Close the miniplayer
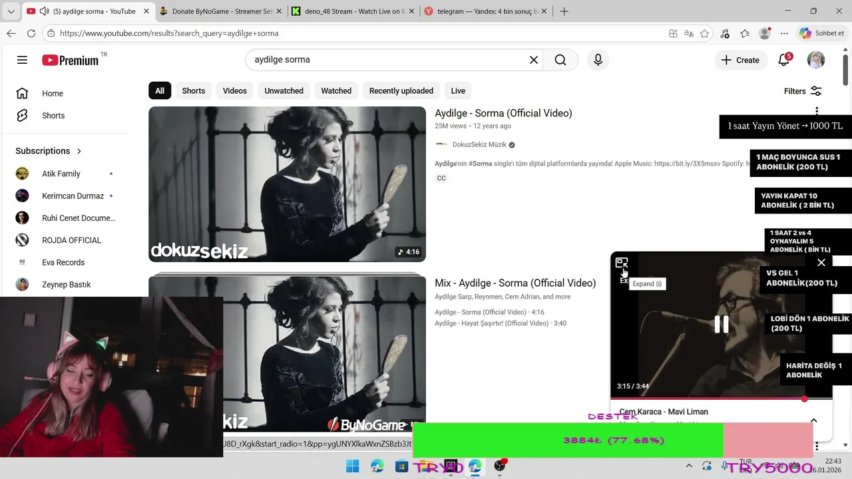Viewport: 852px width, 479px height. click(821, 263)
